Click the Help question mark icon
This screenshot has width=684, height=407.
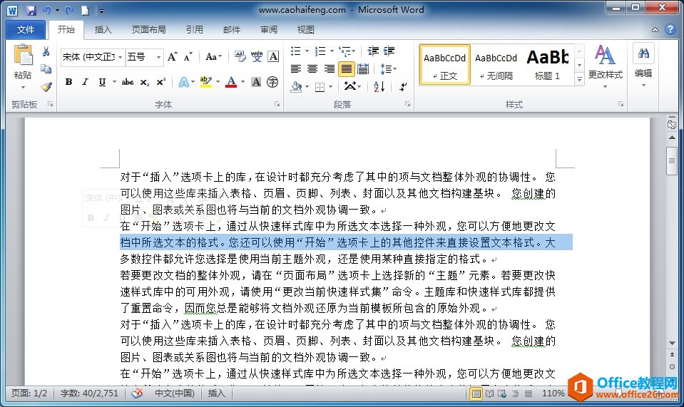coord(670,29)
